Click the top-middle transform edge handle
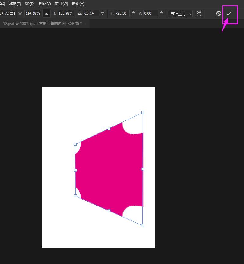This screenshot has width=244, height=264. point(109,128)
